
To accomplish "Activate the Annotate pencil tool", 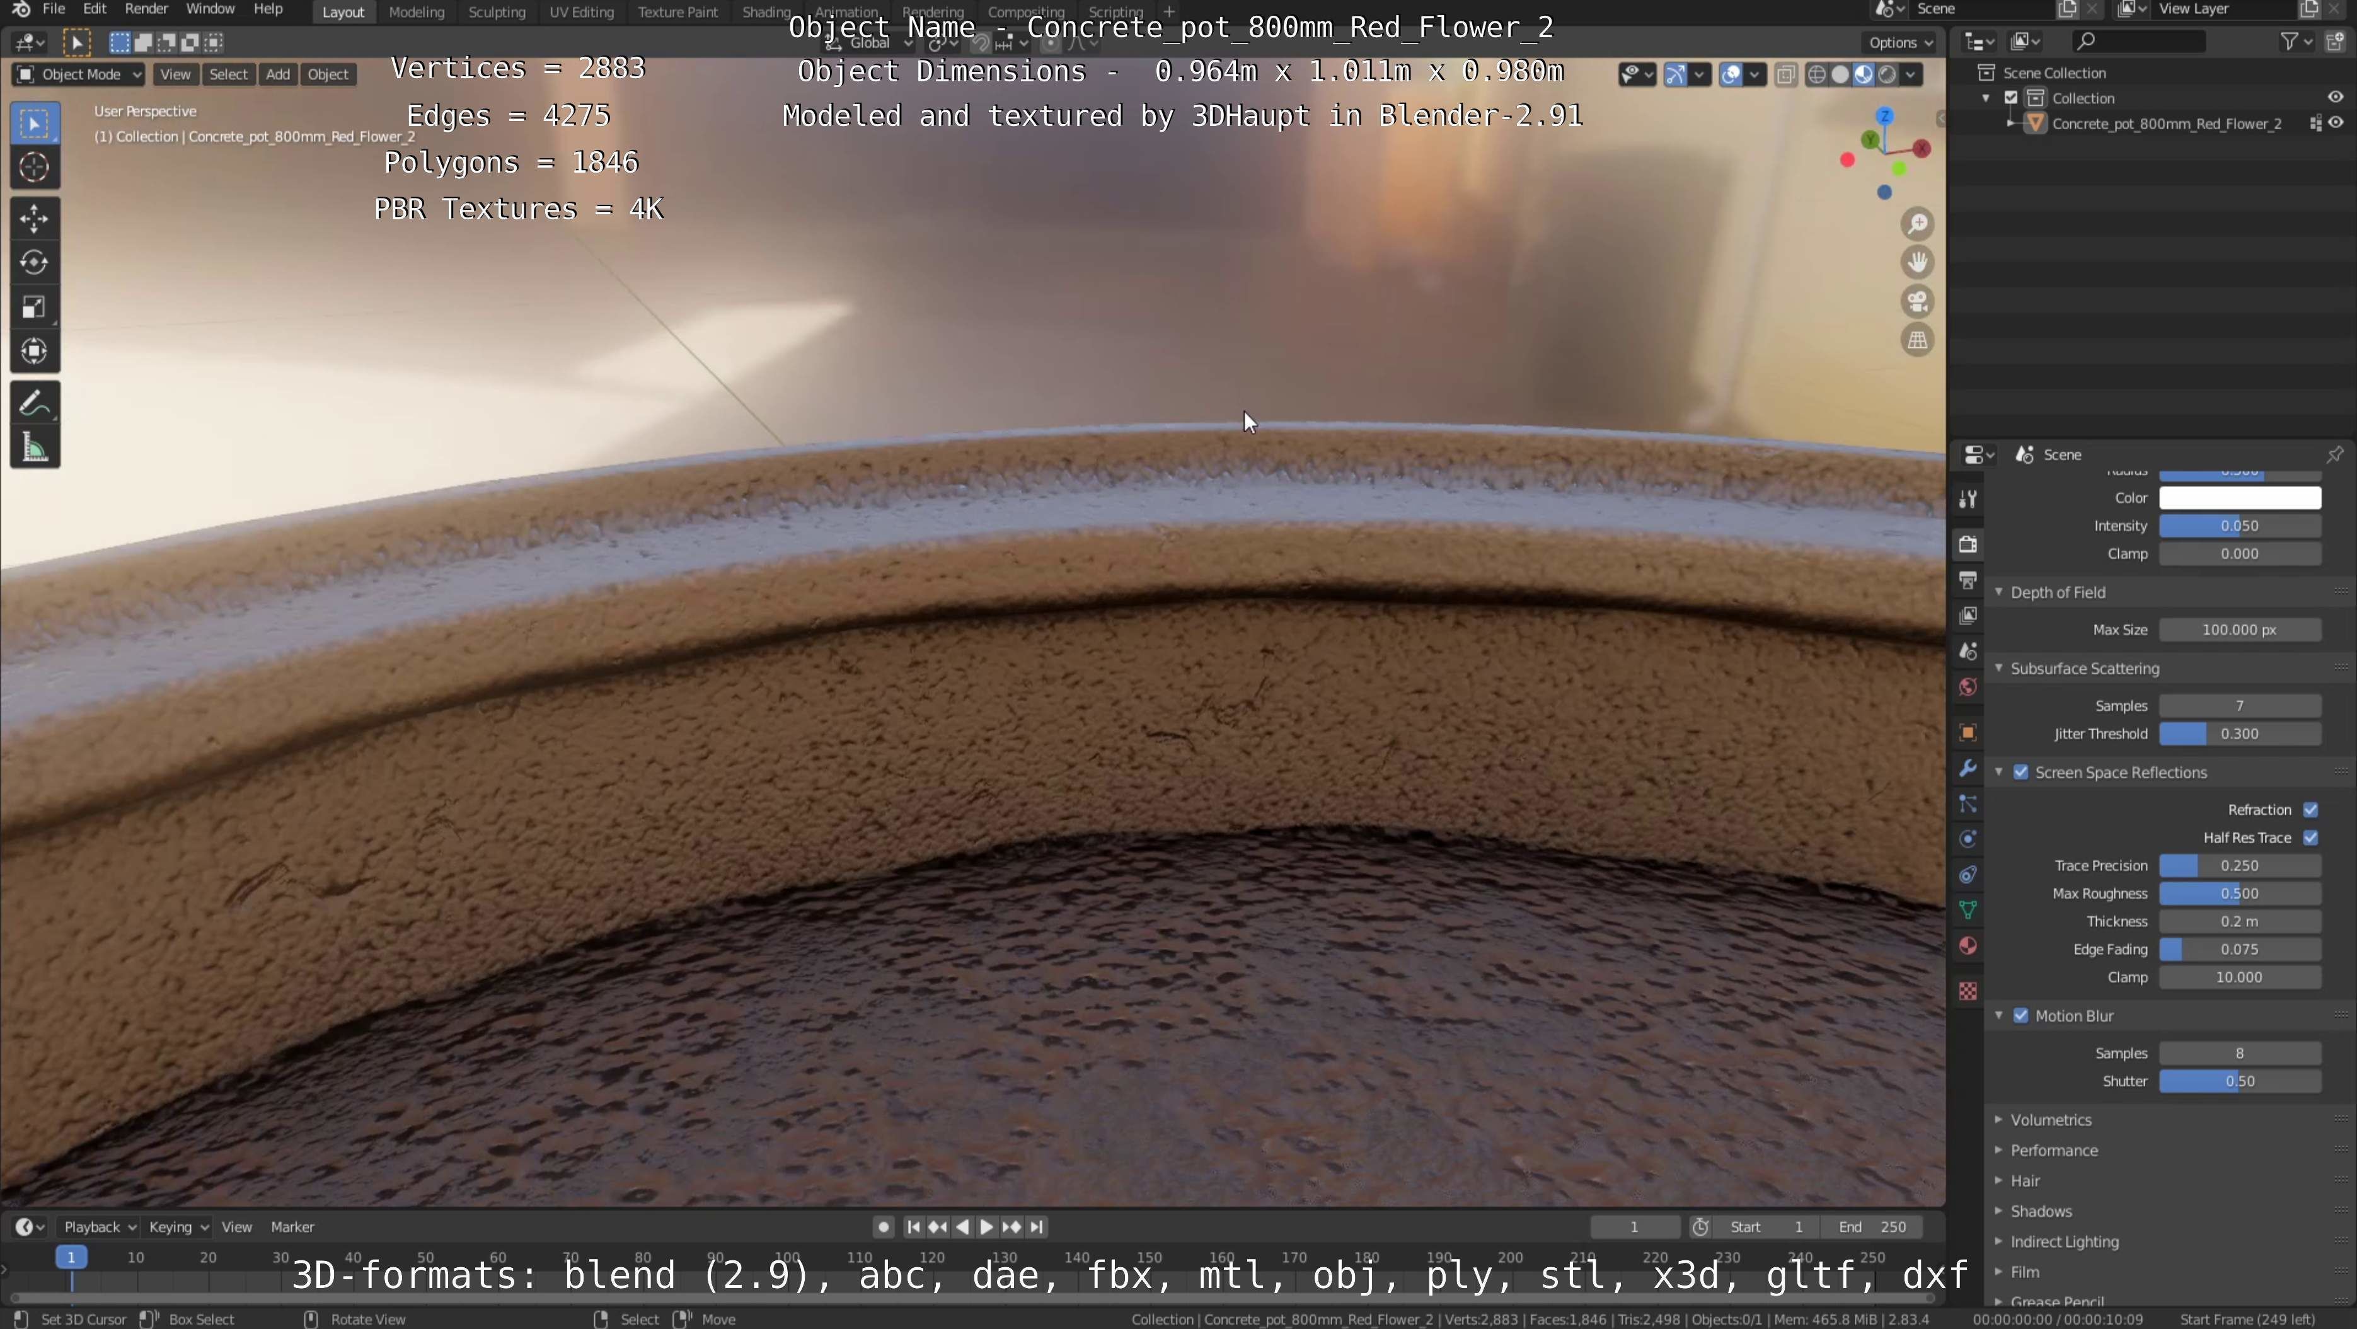I will pos(34,403).
